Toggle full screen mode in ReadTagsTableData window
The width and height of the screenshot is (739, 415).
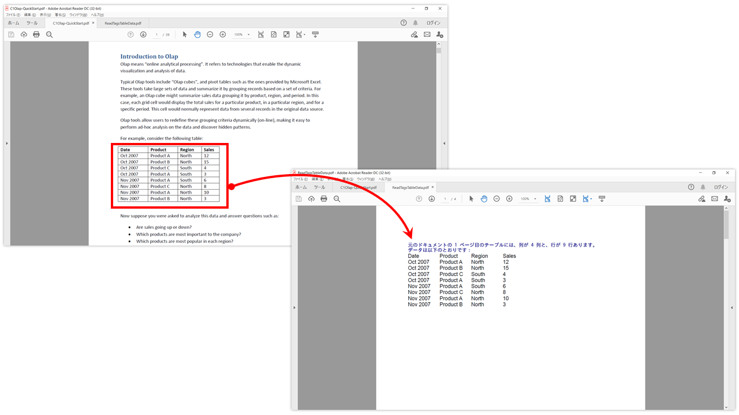pos(573,199)
